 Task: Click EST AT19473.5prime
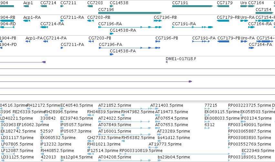click(172, 112)
